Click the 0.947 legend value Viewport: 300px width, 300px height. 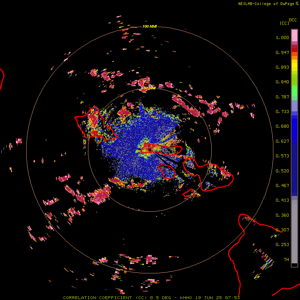coord(282,52)
